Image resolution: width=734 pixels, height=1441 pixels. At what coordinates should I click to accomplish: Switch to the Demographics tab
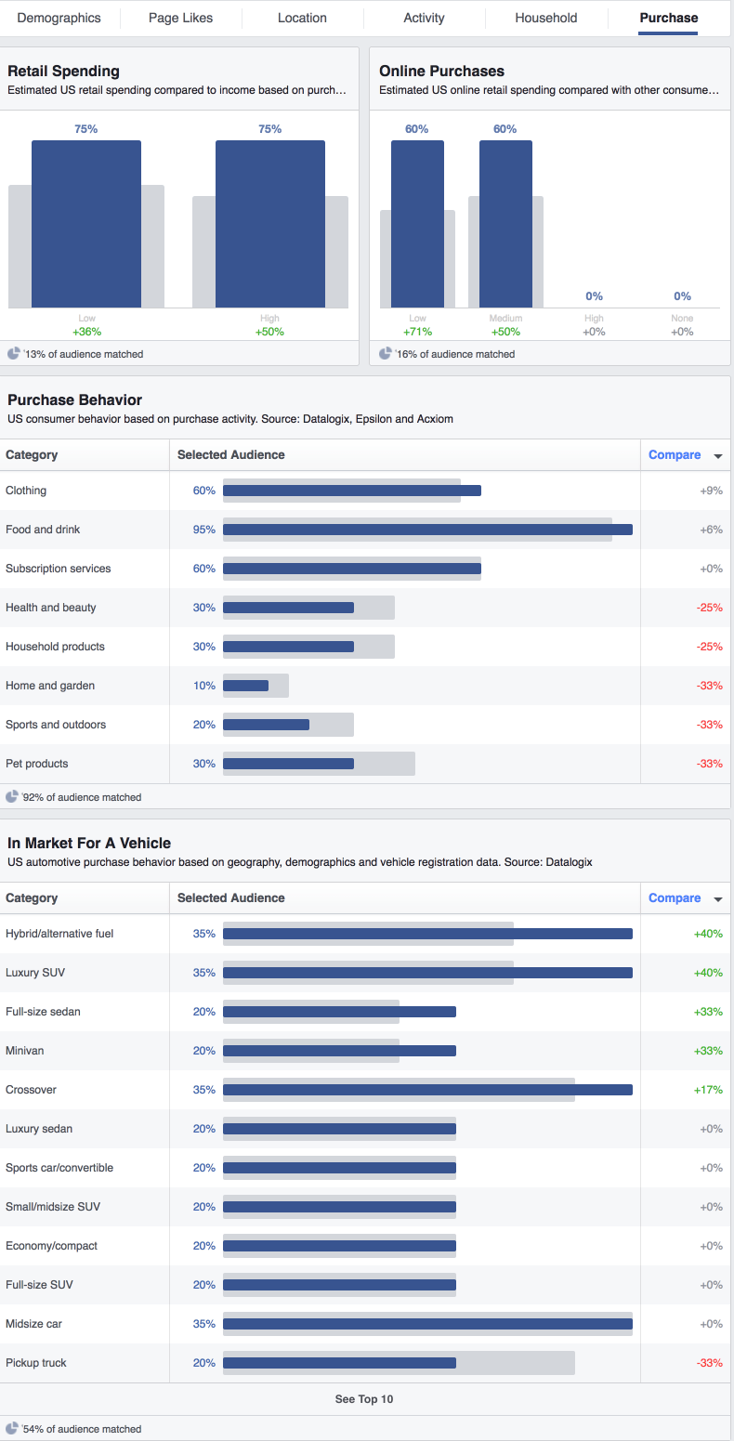pos(59,18)
